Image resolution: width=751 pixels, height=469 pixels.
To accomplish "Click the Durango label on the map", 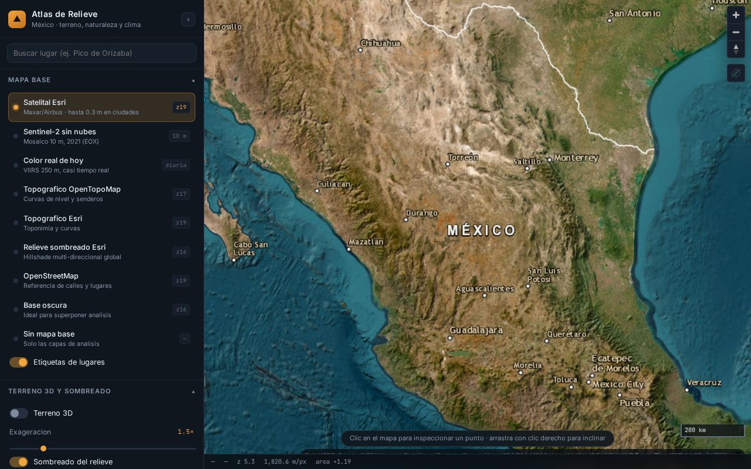I will click(x=422, y=213).
